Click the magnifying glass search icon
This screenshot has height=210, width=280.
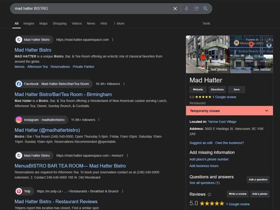click(205, 9)
